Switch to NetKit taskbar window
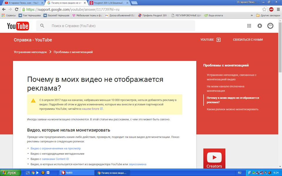 point(77,173)
